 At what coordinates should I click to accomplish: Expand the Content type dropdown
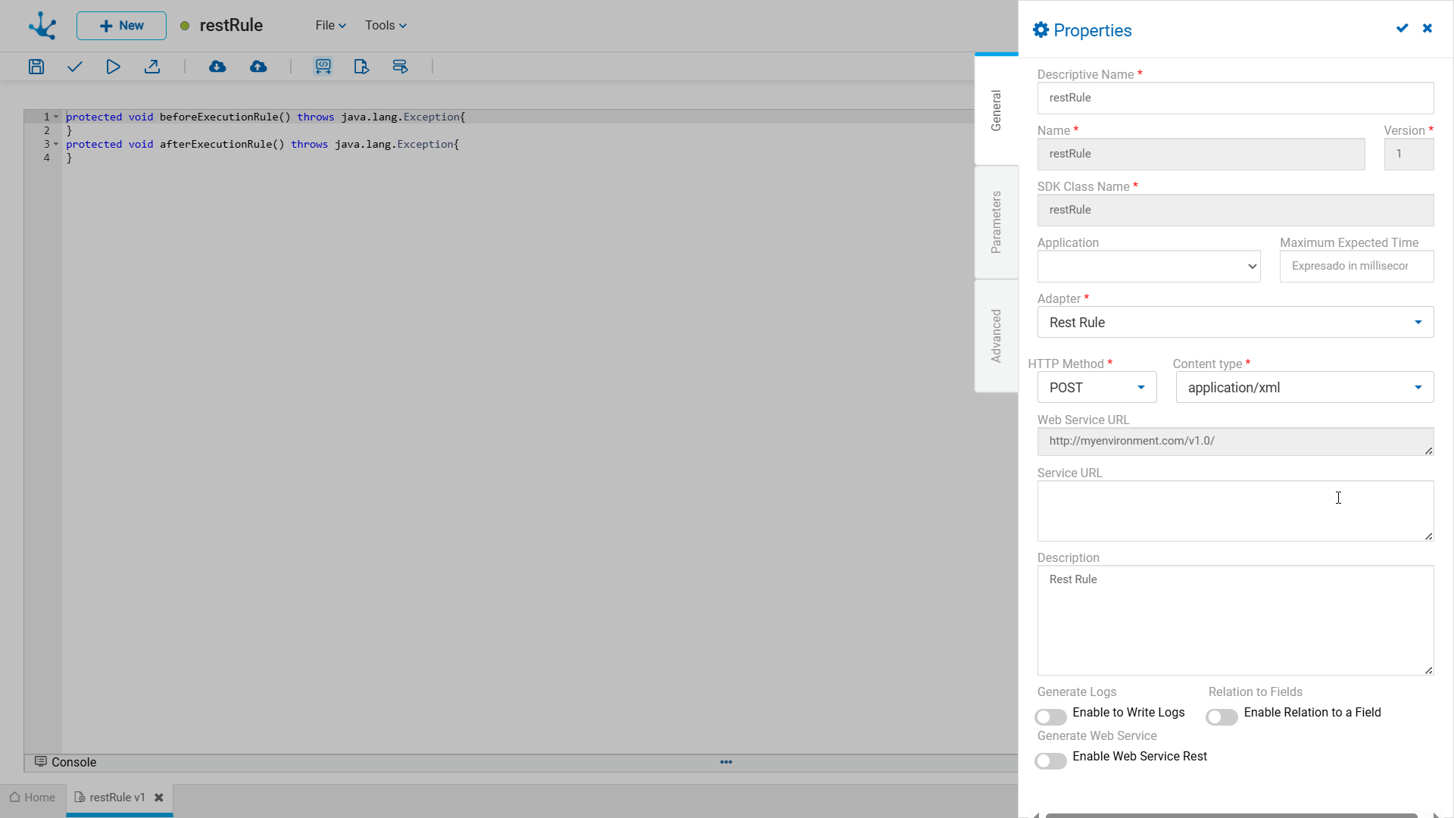click(x=1304, y=388)
